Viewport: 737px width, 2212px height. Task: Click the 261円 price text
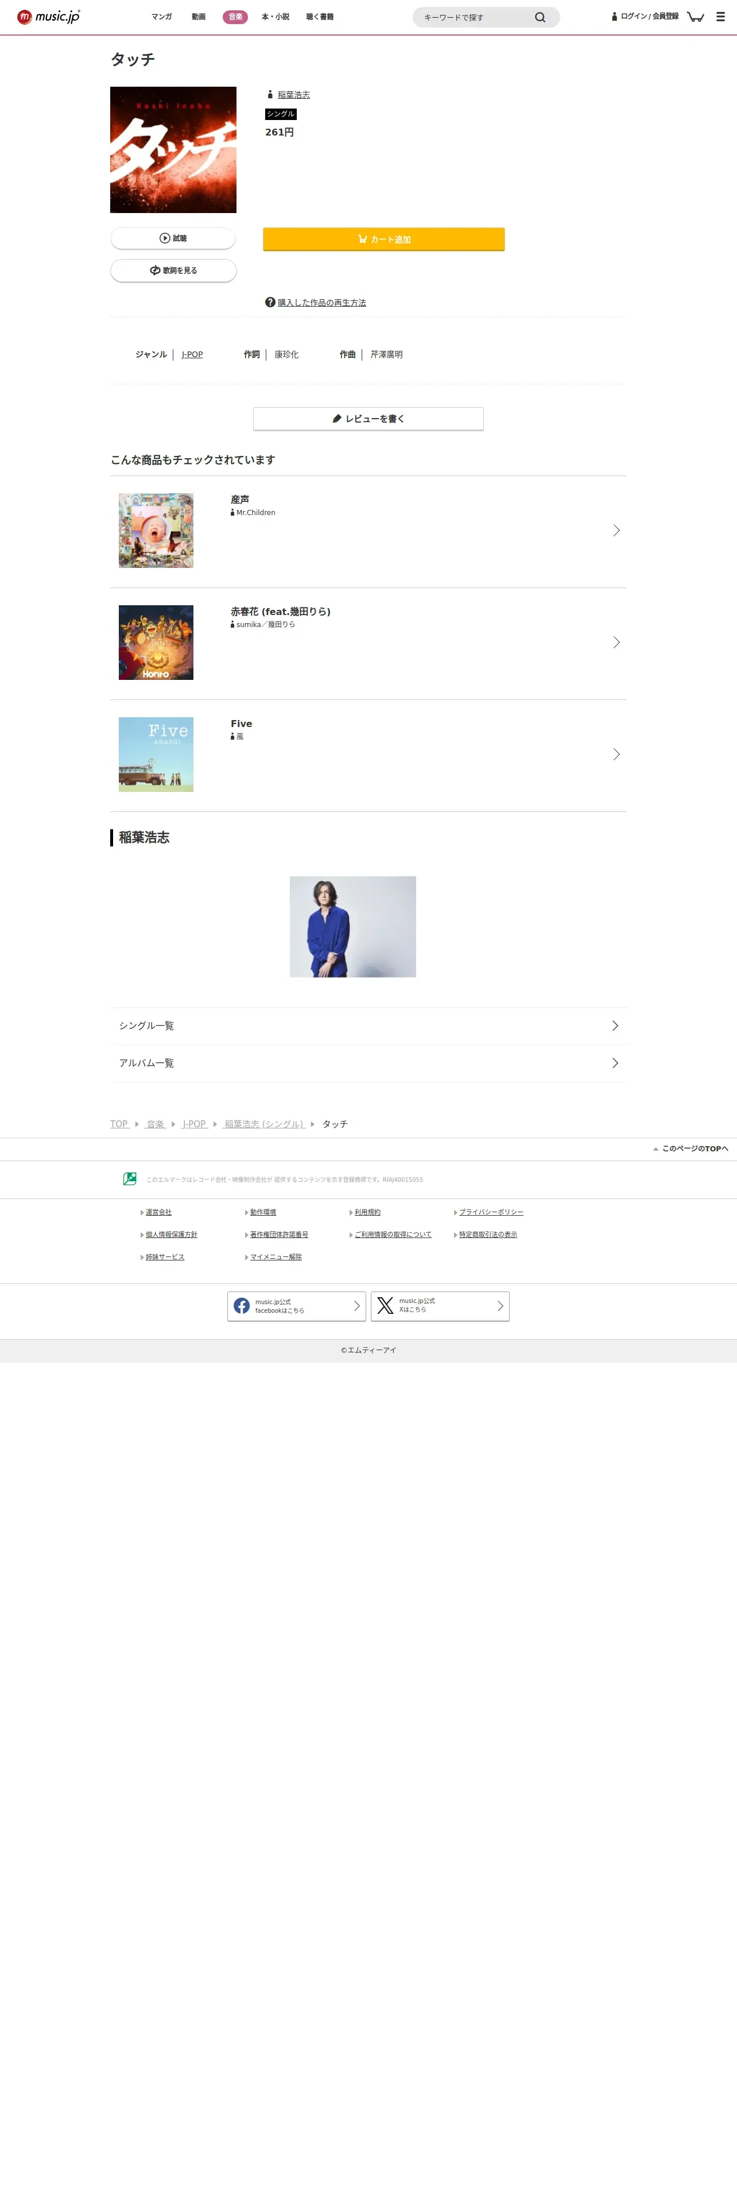coord(280,132)
